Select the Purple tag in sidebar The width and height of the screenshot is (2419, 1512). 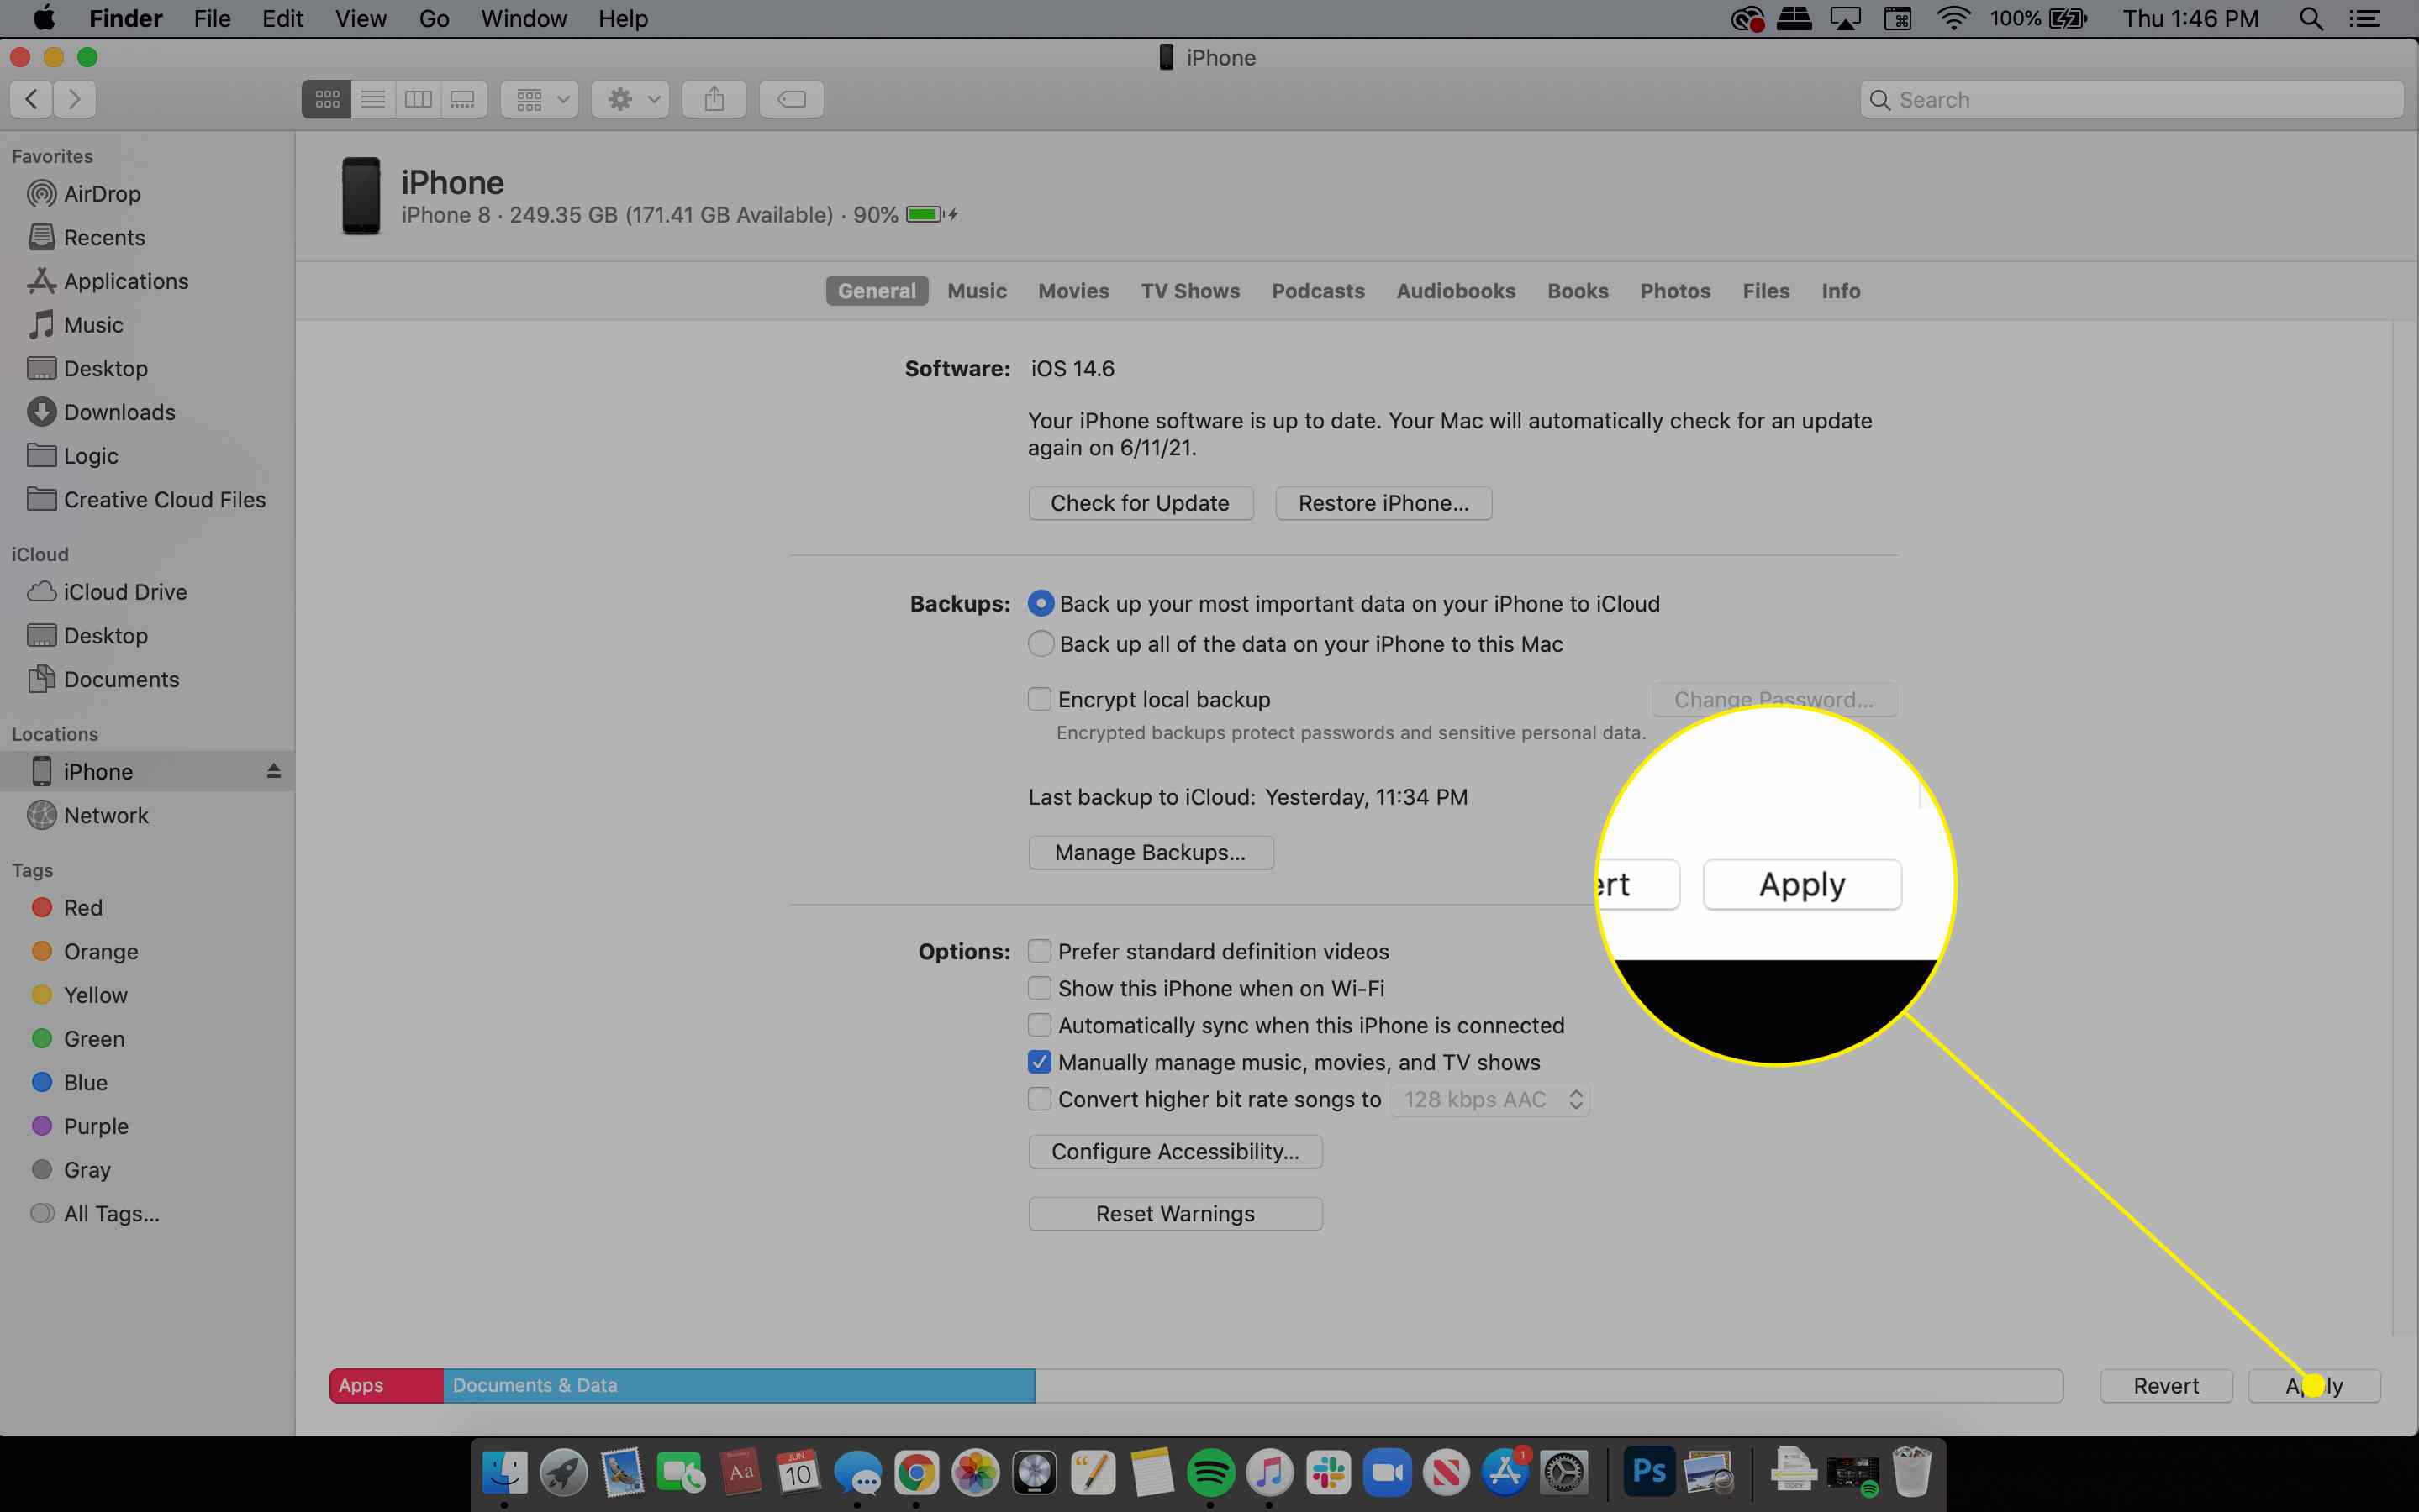(x=80, y=1126)
